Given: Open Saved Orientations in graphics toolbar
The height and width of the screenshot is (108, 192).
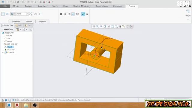Looking at the screenshot, I should coord(116,26).
